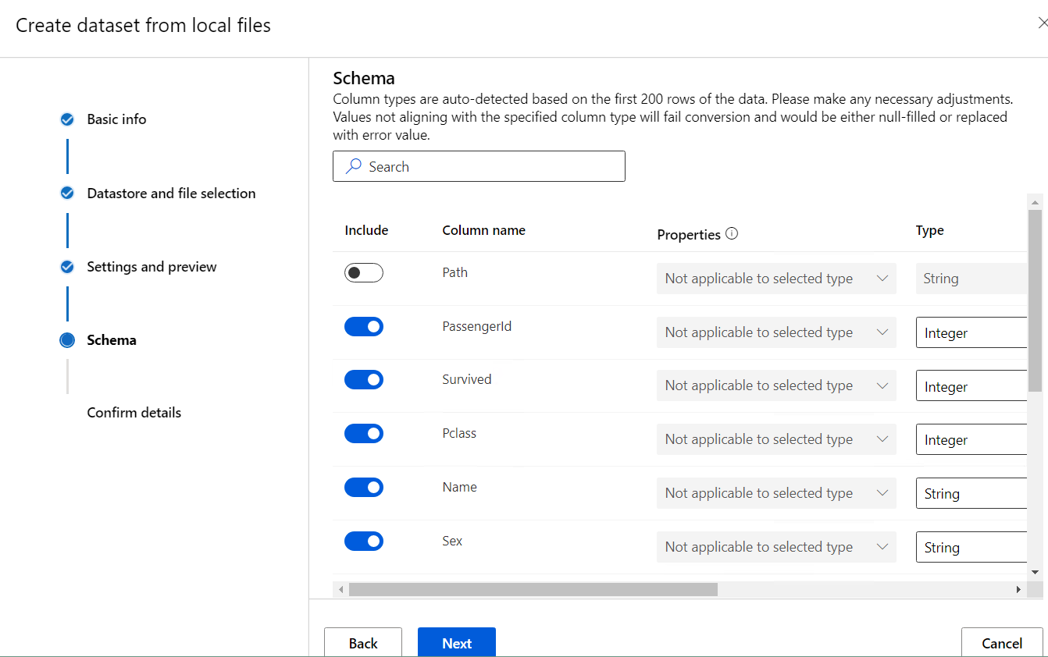Exclude the Survived column using its toggle

click(364, 380)
